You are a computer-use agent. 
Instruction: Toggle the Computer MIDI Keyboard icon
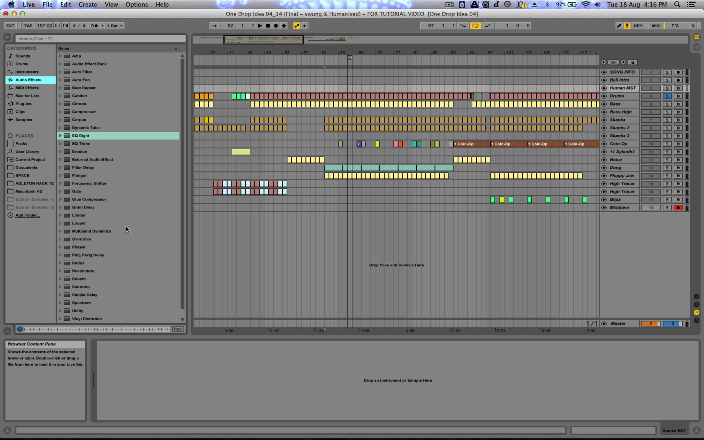(x=627, y=26)
